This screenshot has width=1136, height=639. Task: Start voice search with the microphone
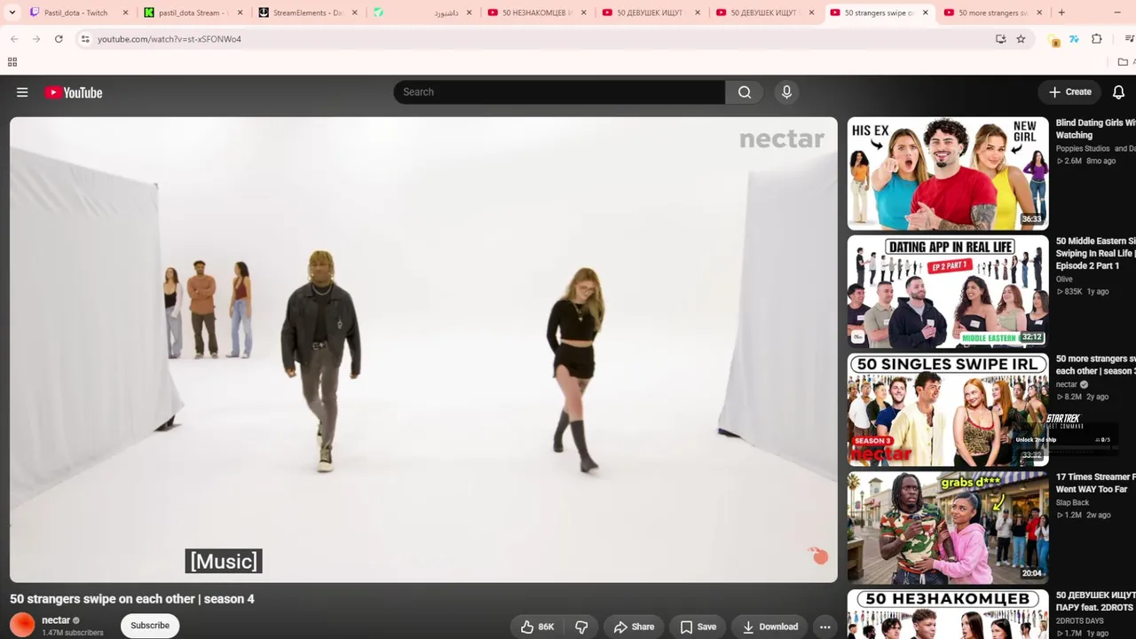[786, 92]
